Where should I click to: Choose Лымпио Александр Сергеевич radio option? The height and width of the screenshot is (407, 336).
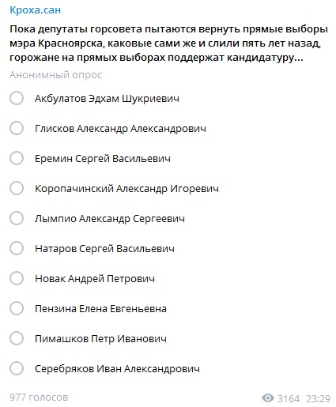click(x=17, y=218)
